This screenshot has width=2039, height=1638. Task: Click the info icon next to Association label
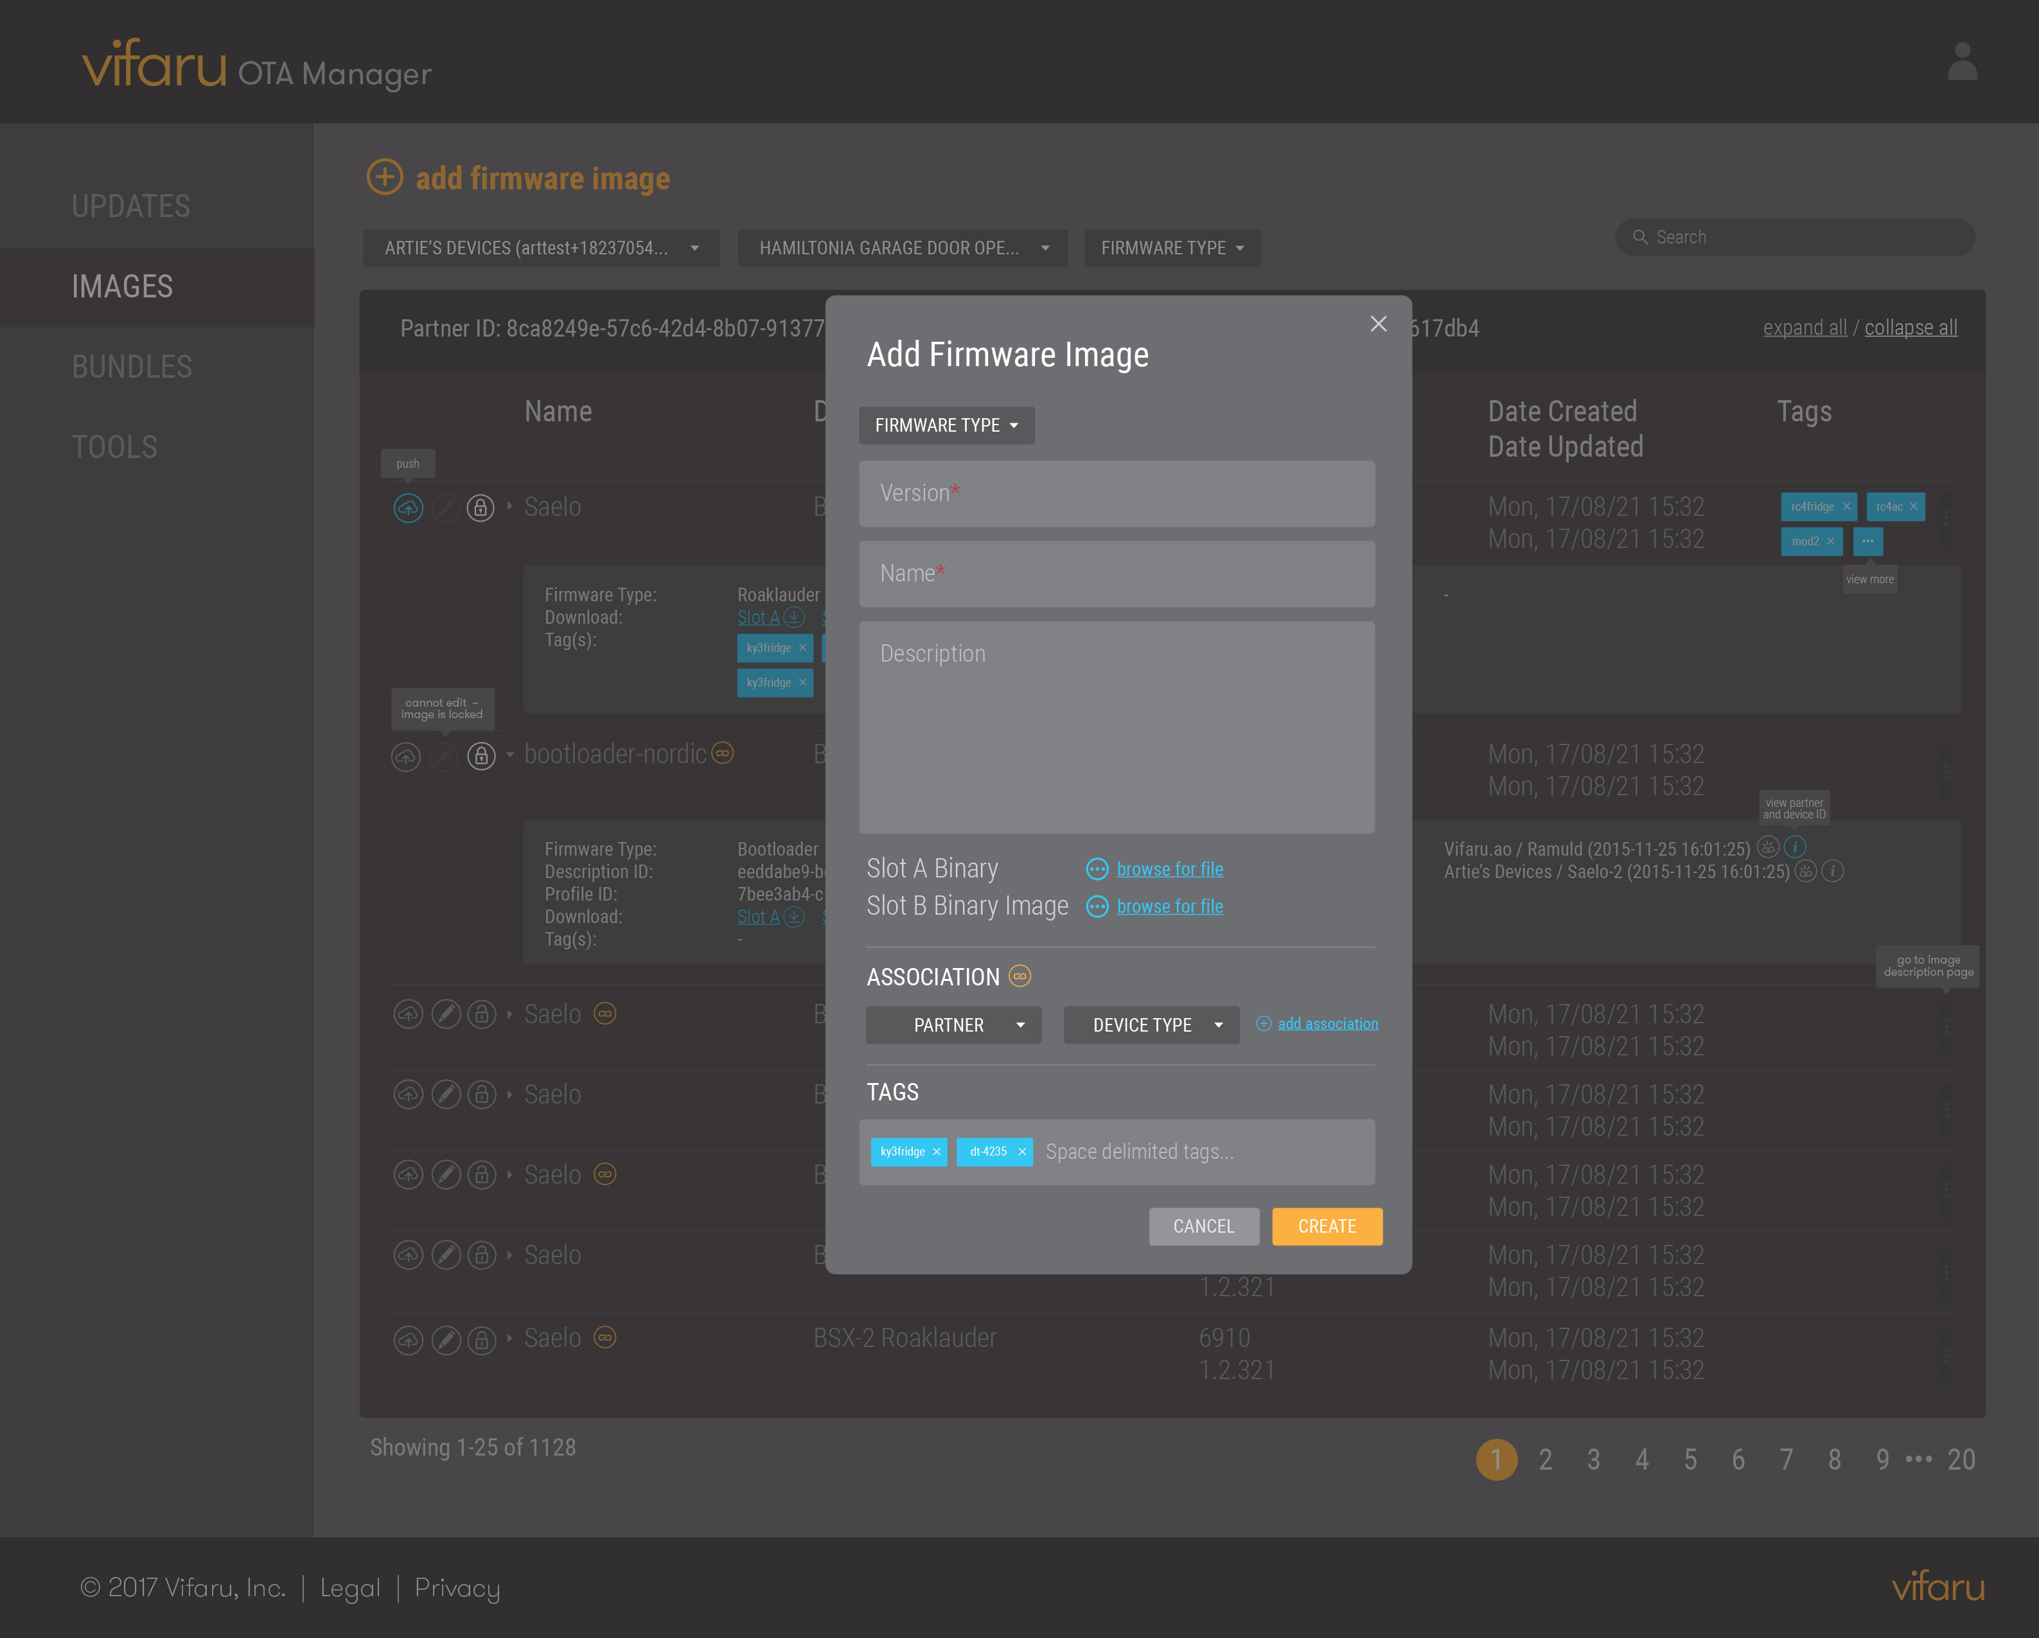coord(1019,978)
